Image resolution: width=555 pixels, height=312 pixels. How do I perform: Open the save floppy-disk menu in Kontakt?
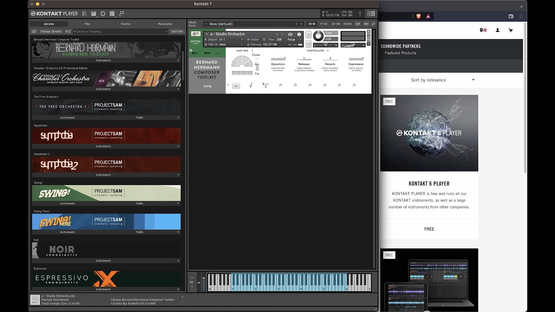click(94, 14)
